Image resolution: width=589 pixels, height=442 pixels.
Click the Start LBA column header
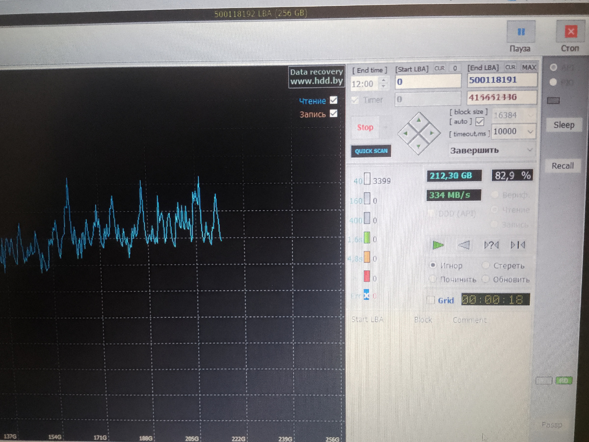[367, 320]
